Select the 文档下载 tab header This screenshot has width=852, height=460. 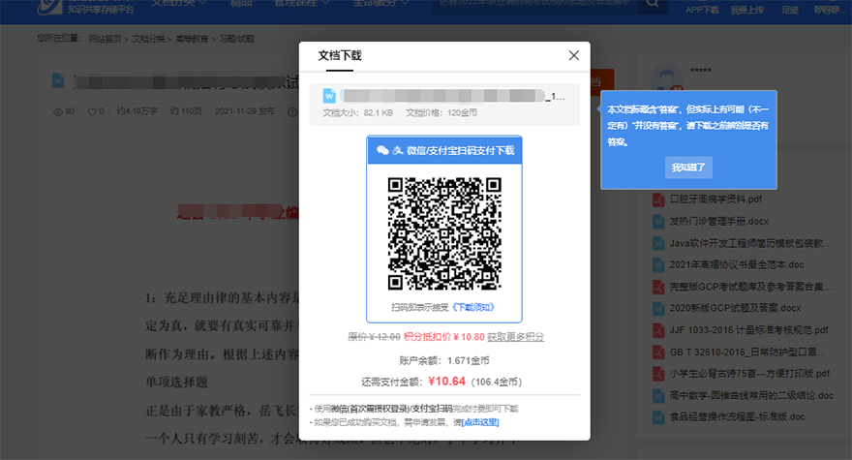pos(340,55)
